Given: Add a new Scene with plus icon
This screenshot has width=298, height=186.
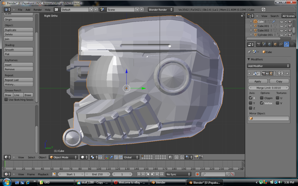Looking at the screenshot, I should tap(137, 10).
